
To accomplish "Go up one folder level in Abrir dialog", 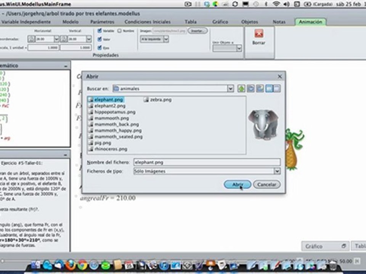I will click(x=241, y=89).
